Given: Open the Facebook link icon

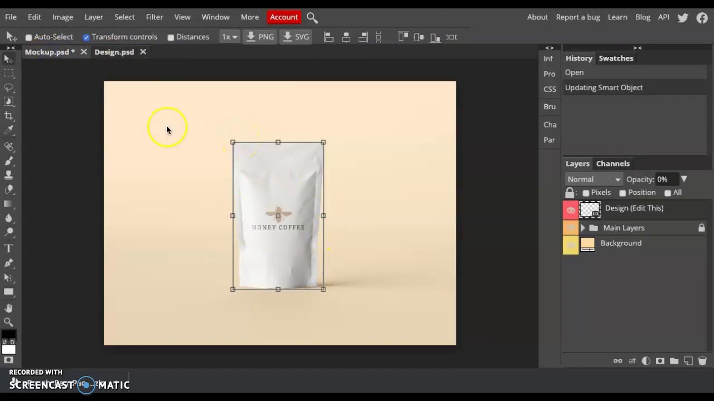Looking at the screenshot, I should (702, 17).
